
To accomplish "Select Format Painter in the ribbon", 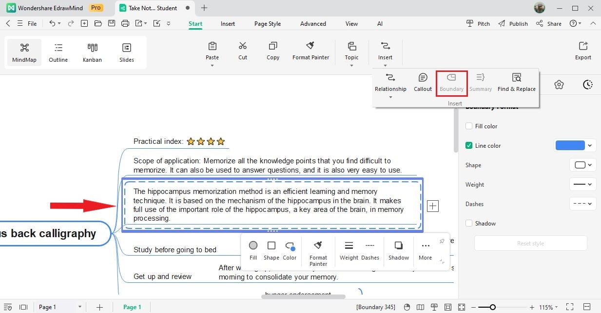I will 310,50.
